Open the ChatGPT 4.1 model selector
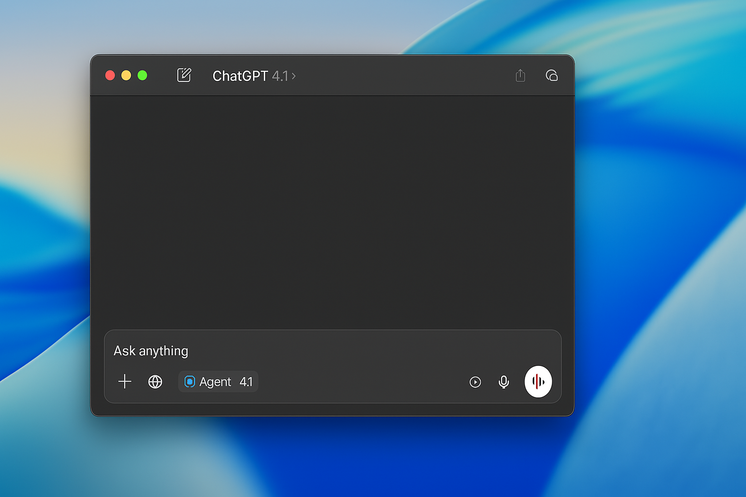 (x=254, y=76)
